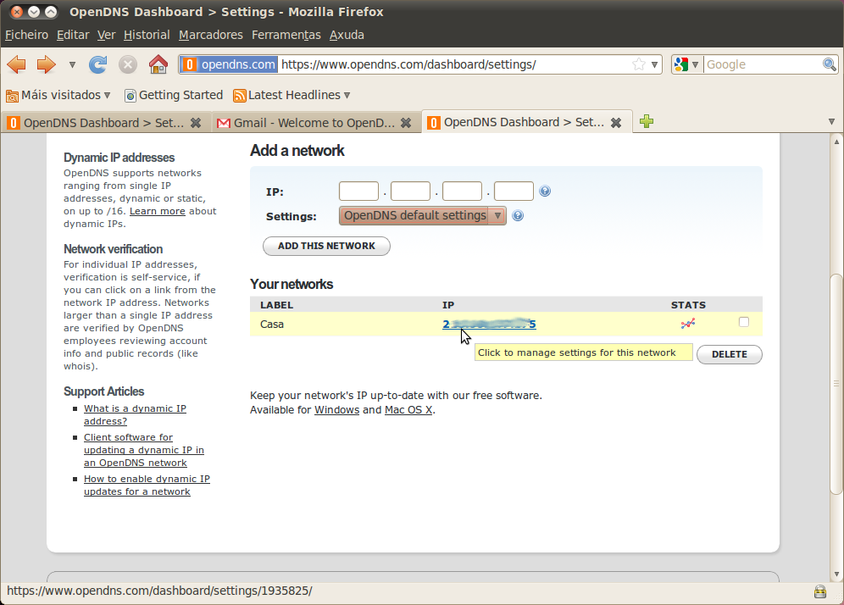
Task: Open the Ferramentas menu
Action: coord(286,35)
